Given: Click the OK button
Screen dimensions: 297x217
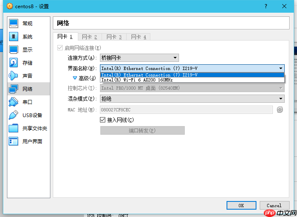Looking at the screenshot, I should (241, 206).
